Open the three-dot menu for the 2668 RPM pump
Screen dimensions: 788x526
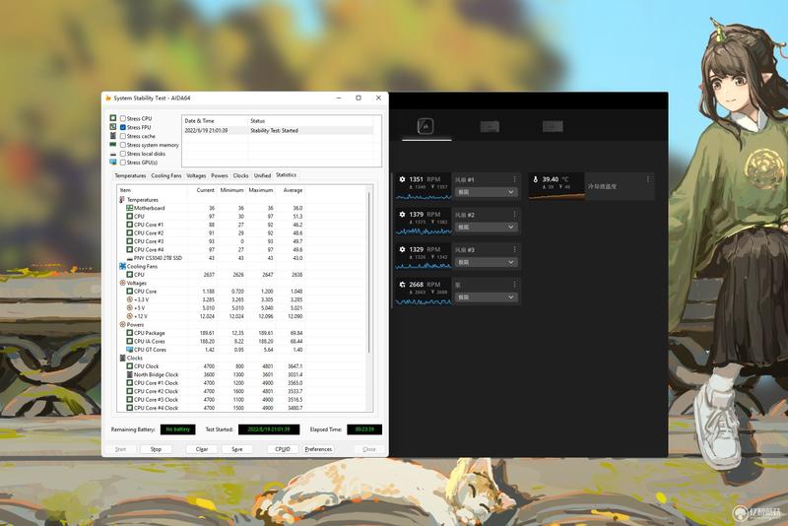514,285
